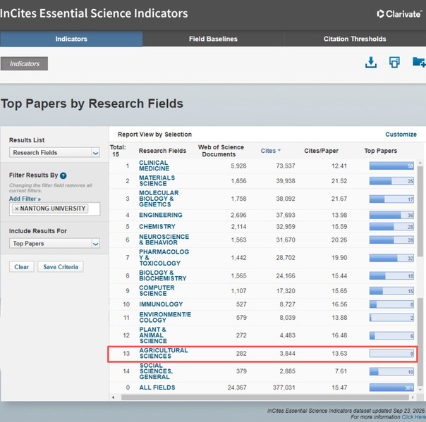Open MOLECULAR BIOLOGY & GENETICS field link

159,199
